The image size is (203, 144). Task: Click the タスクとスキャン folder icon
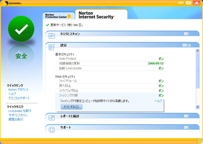(52, 36)
